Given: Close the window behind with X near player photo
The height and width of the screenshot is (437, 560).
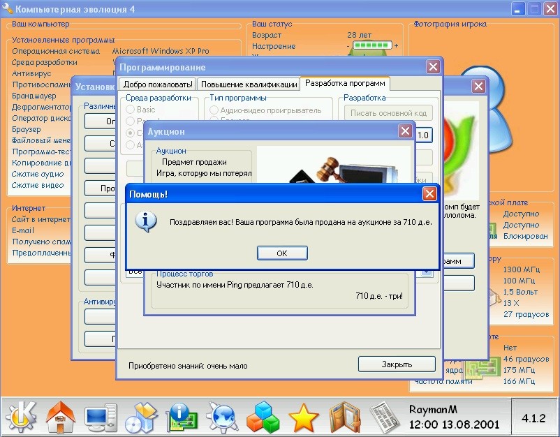Looking at the screenshot, I should [478, 86].
